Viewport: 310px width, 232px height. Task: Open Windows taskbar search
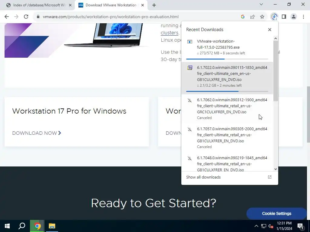[22, 226]
